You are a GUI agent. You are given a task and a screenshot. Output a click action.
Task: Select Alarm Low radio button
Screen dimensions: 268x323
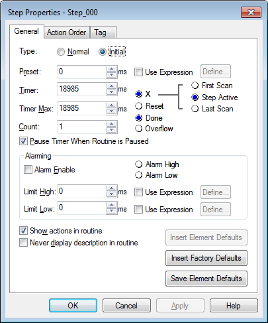(x=138, y=175)
